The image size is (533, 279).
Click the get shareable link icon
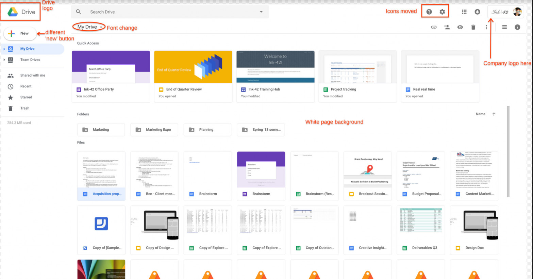pyautogui.click(x=434, y=27)
